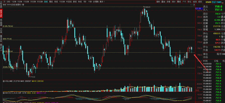Click the 返回 back button

[200, 2]
